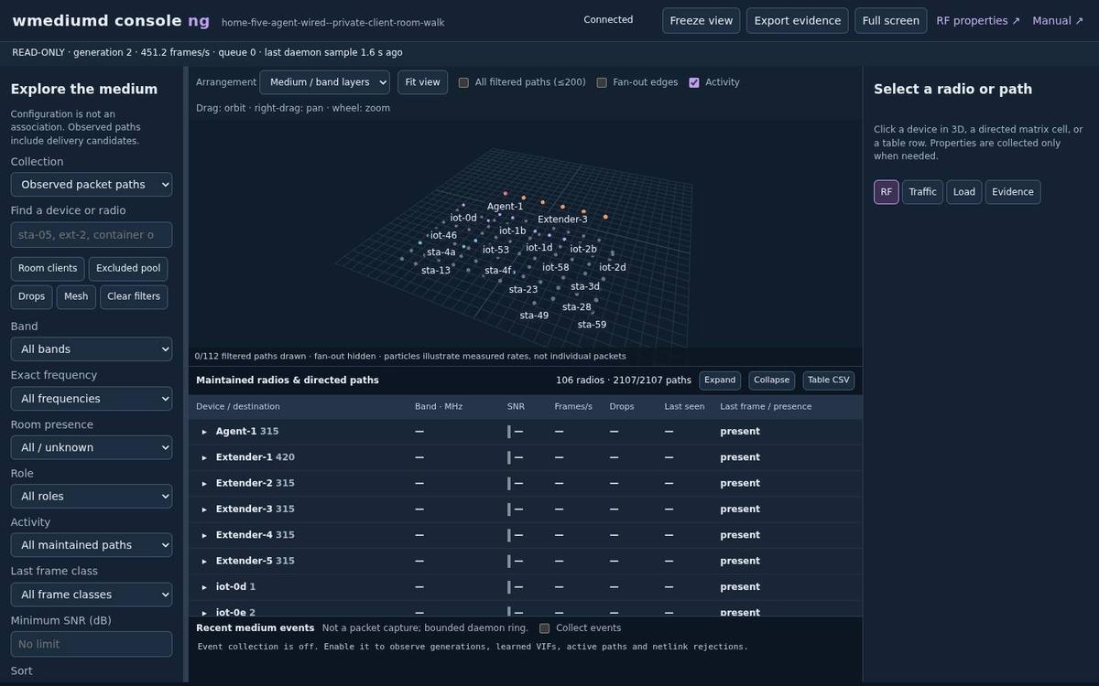Screen dimensions: 1099x686
Task: Click the Drops column header
Action: pos(622,407)
